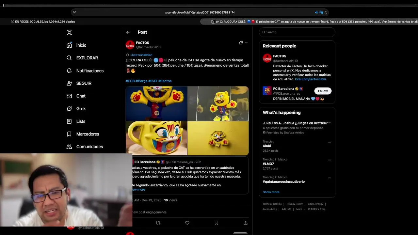Open more options for Alabi trend
The height and width of the screenshot is (235, 418).
tap(330, 142)
